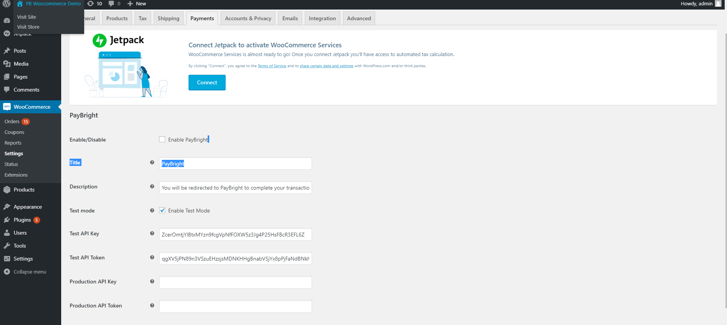Click the Plugins plug icon

pyautogui.click(x=7, y=220)
